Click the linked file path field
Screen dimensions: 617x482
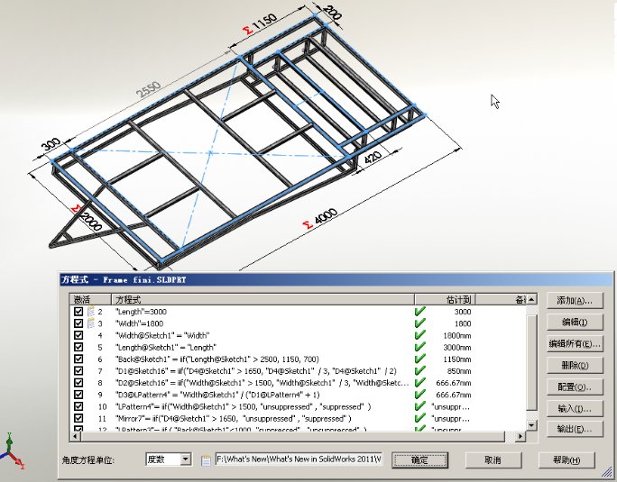click(298, 459)
